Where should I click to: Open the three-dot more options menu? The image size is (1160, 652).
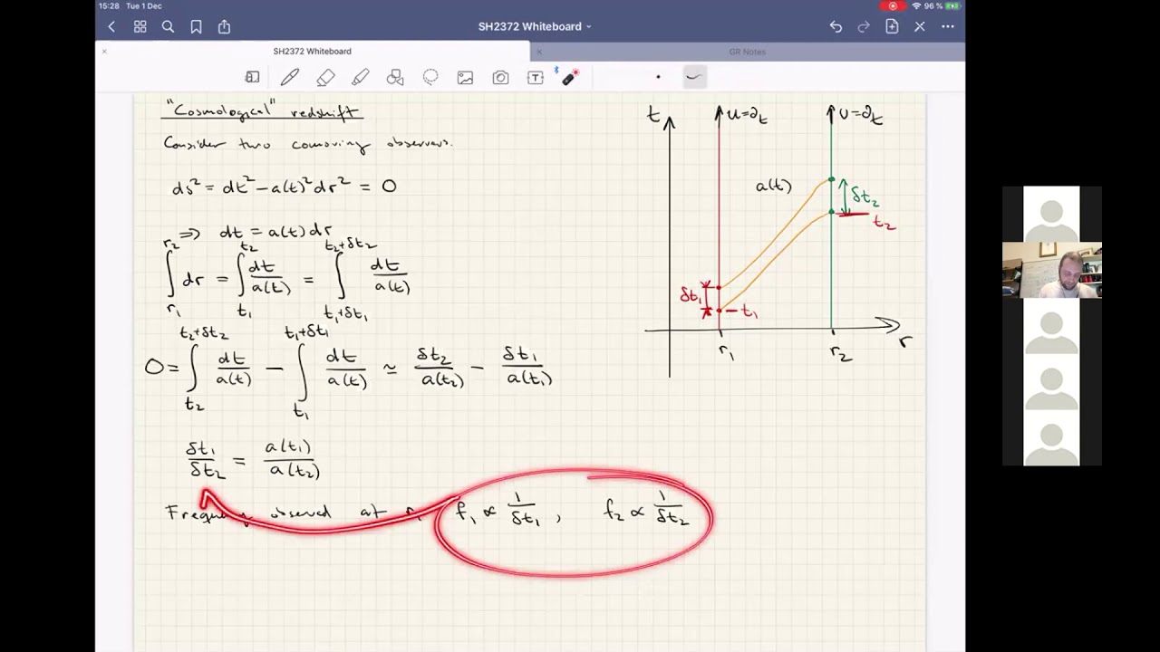[948, 27]
